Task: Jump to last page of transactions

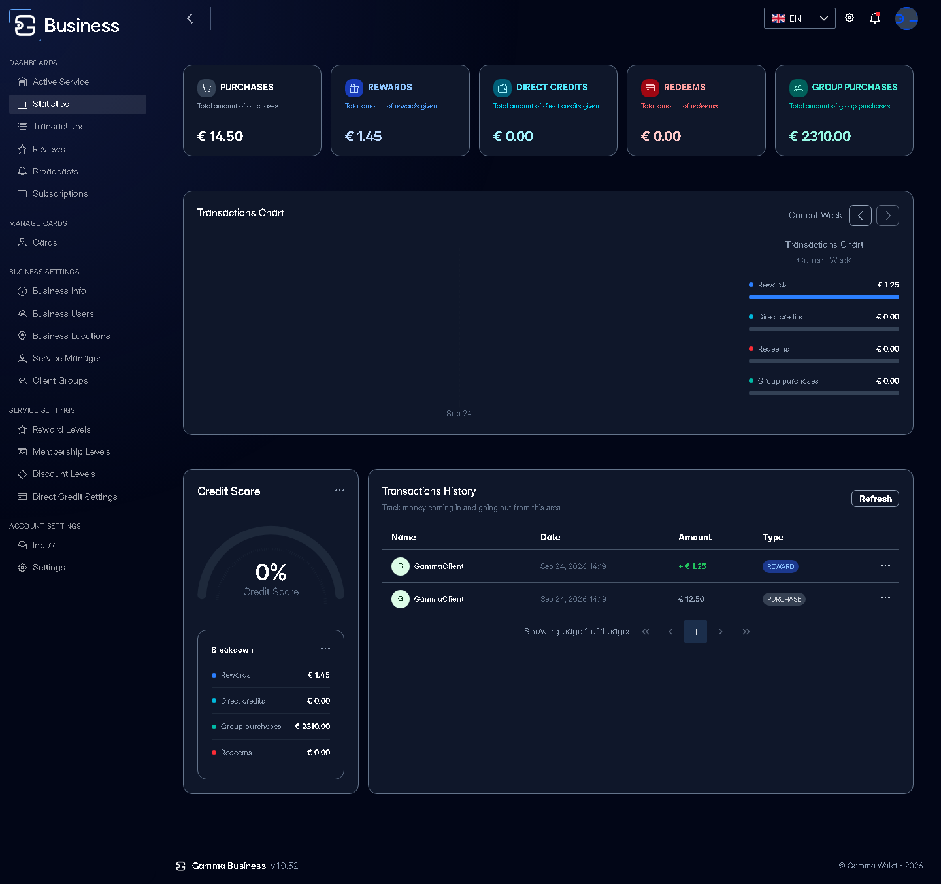Action: pyautogui.click(x=746, y=632)
